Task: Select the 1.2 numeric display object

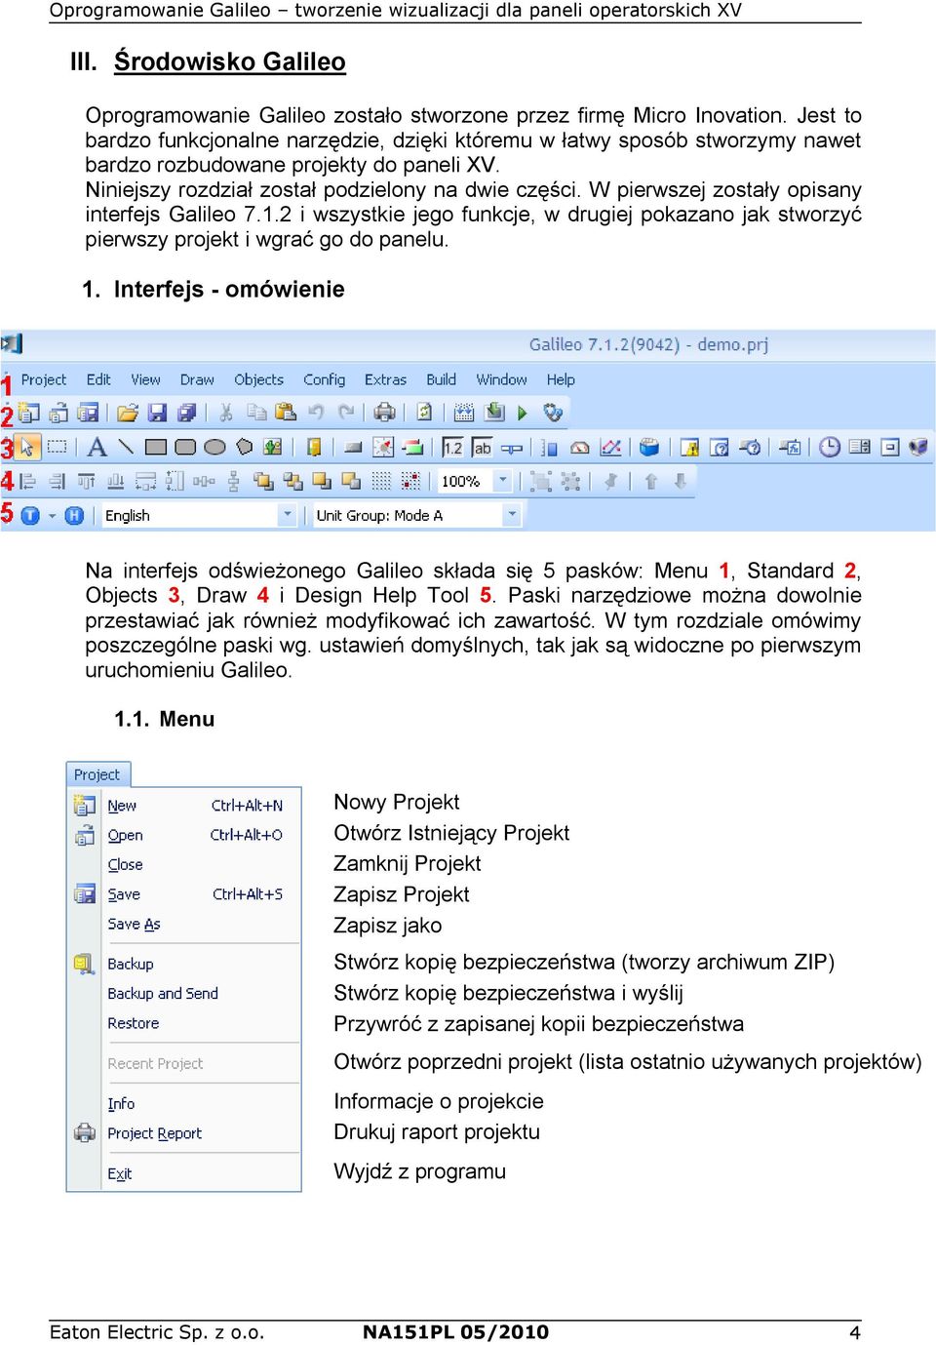Action: tap(452, 448)
